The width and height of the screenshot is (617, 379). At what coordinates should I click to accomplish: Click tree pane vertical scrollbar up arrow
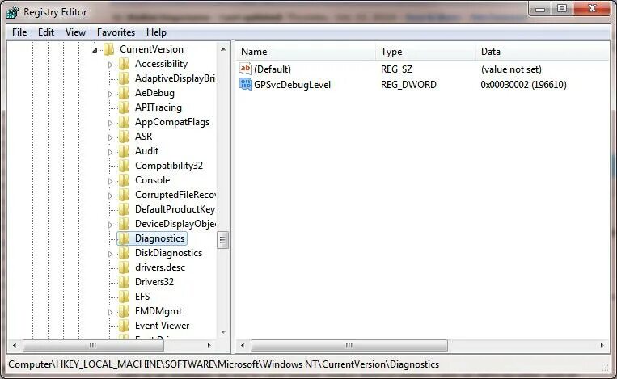click(x=223, y=49)
